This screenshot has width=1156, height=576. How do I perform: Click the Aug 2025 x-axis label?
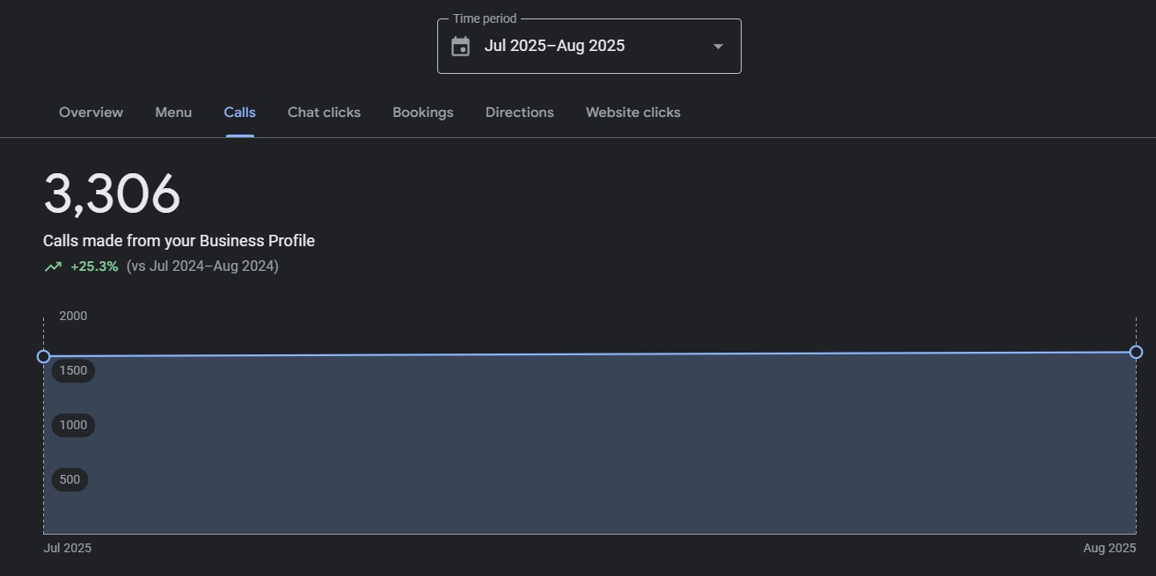(x=1108, y=548)
